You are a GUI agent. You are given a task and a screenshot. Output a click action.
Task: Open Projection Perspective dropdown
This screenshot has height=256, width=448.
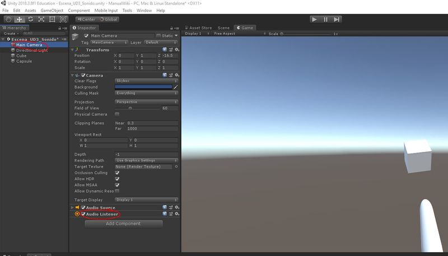146,102
